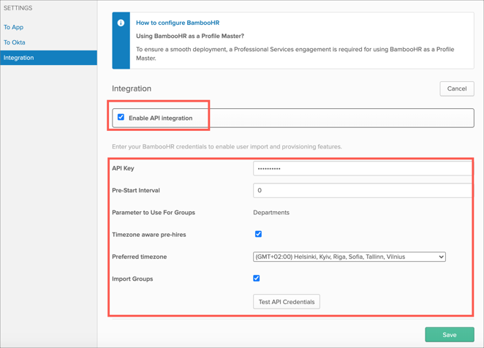Click the Enable API integration label text
Image resolution: width=484 pixels, height=348 pixels.
coord(160,118)
